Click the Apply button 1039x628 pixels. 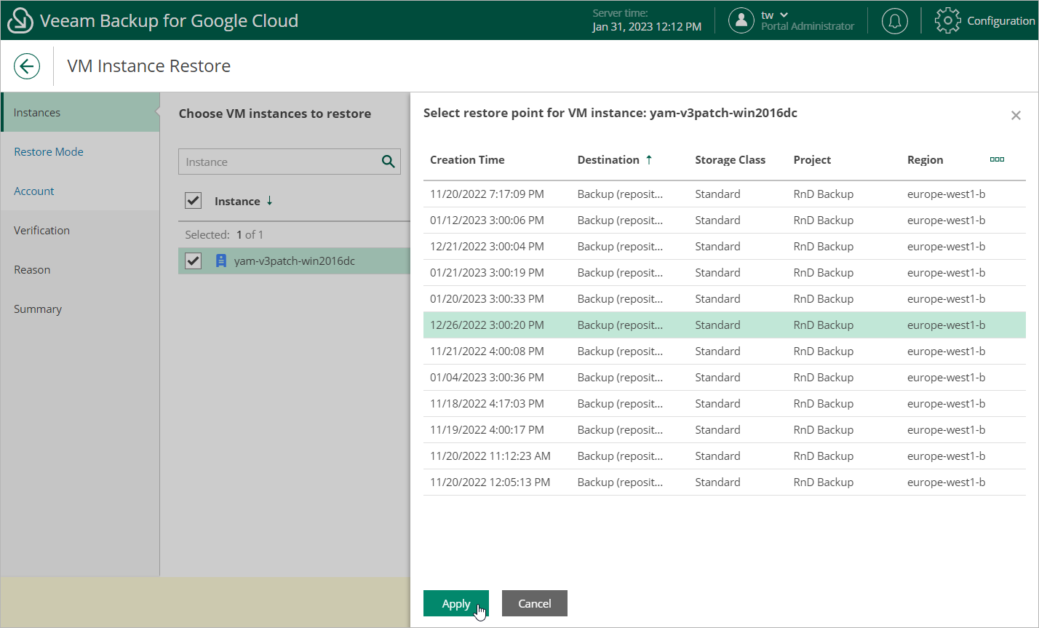point(456,603)
